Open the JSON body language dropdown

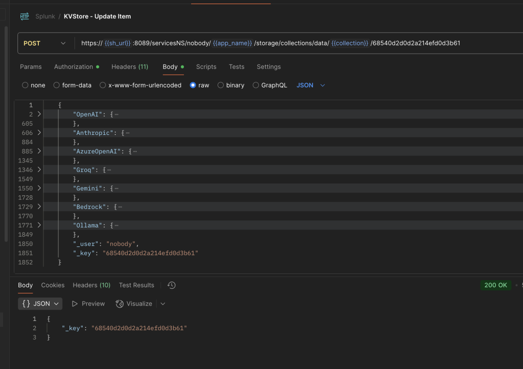pos(311,85)
